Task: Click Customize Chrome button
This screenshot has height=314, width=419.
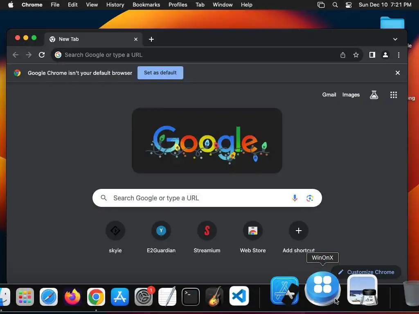Action: [366, 272]
